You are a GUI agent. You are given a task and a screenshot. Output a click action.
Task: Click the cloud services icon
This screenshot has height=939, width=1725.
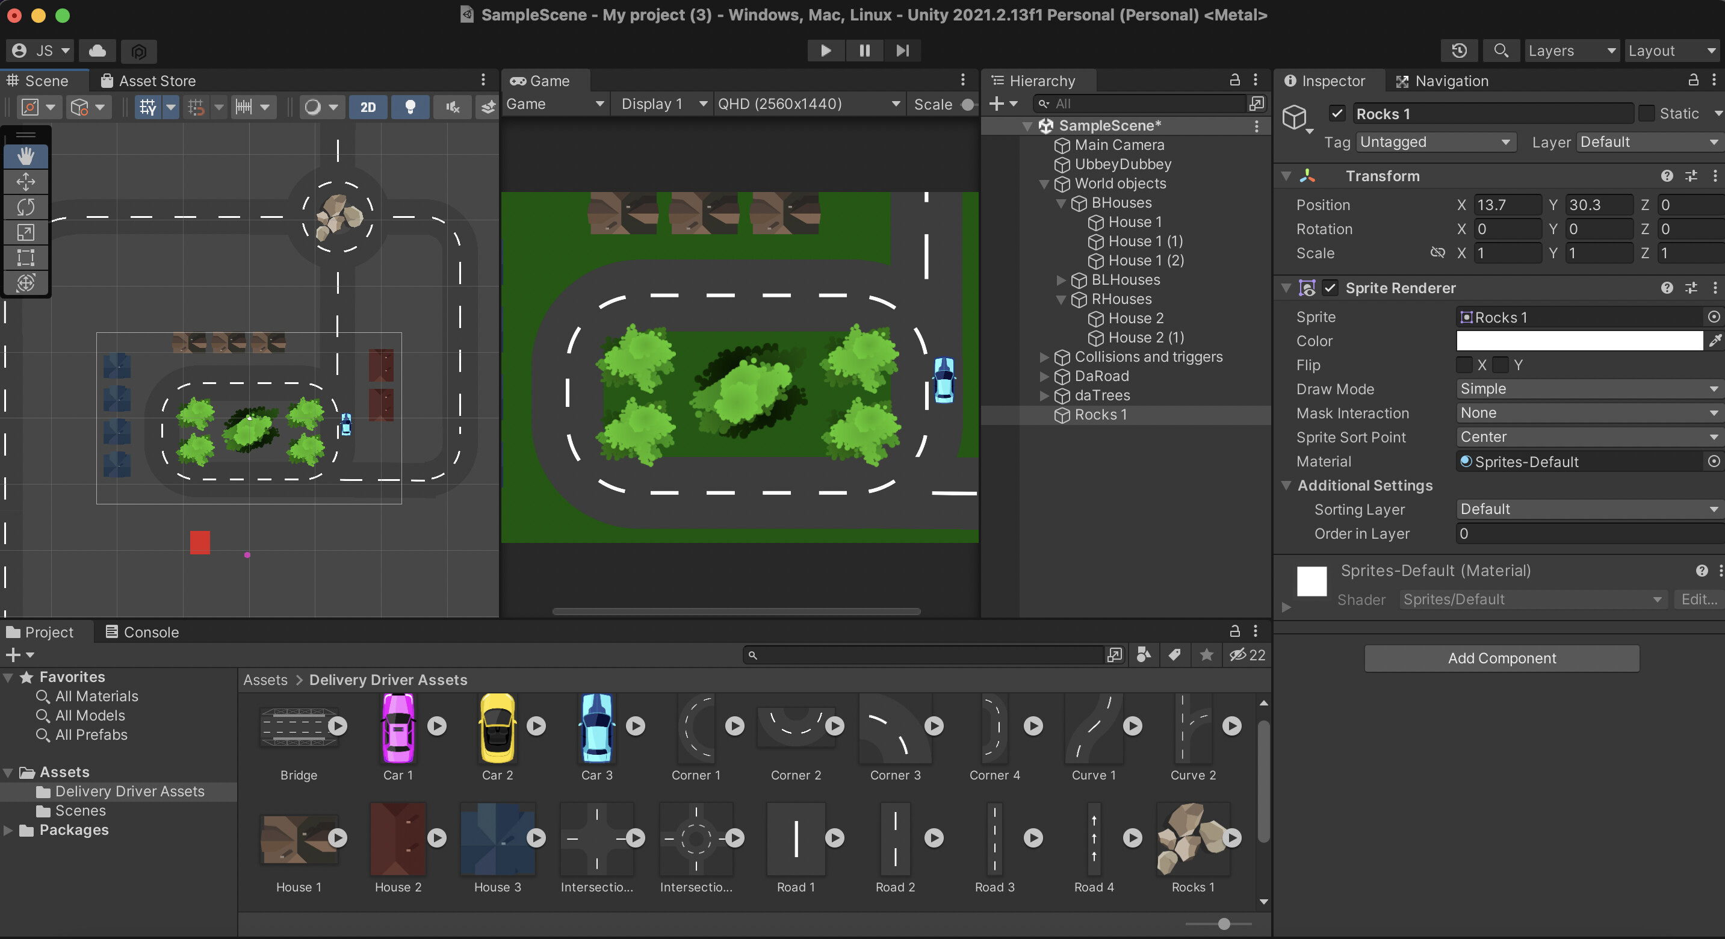[98, 51]
